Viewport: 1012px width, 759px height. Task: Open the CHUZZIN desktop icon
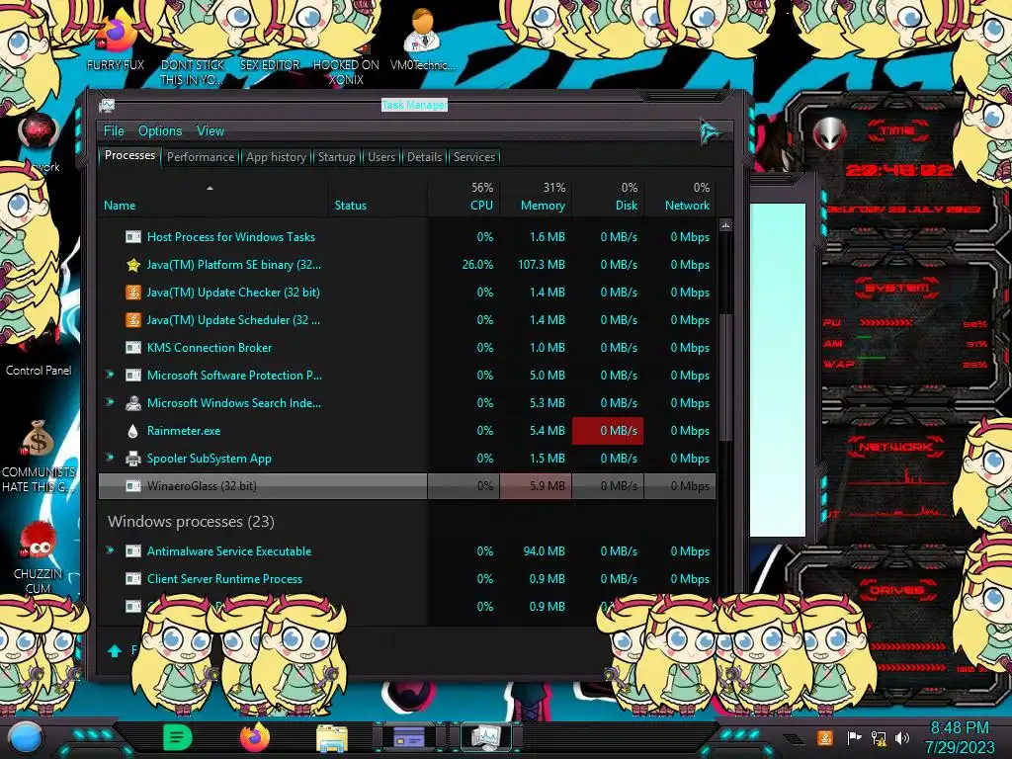38,557
